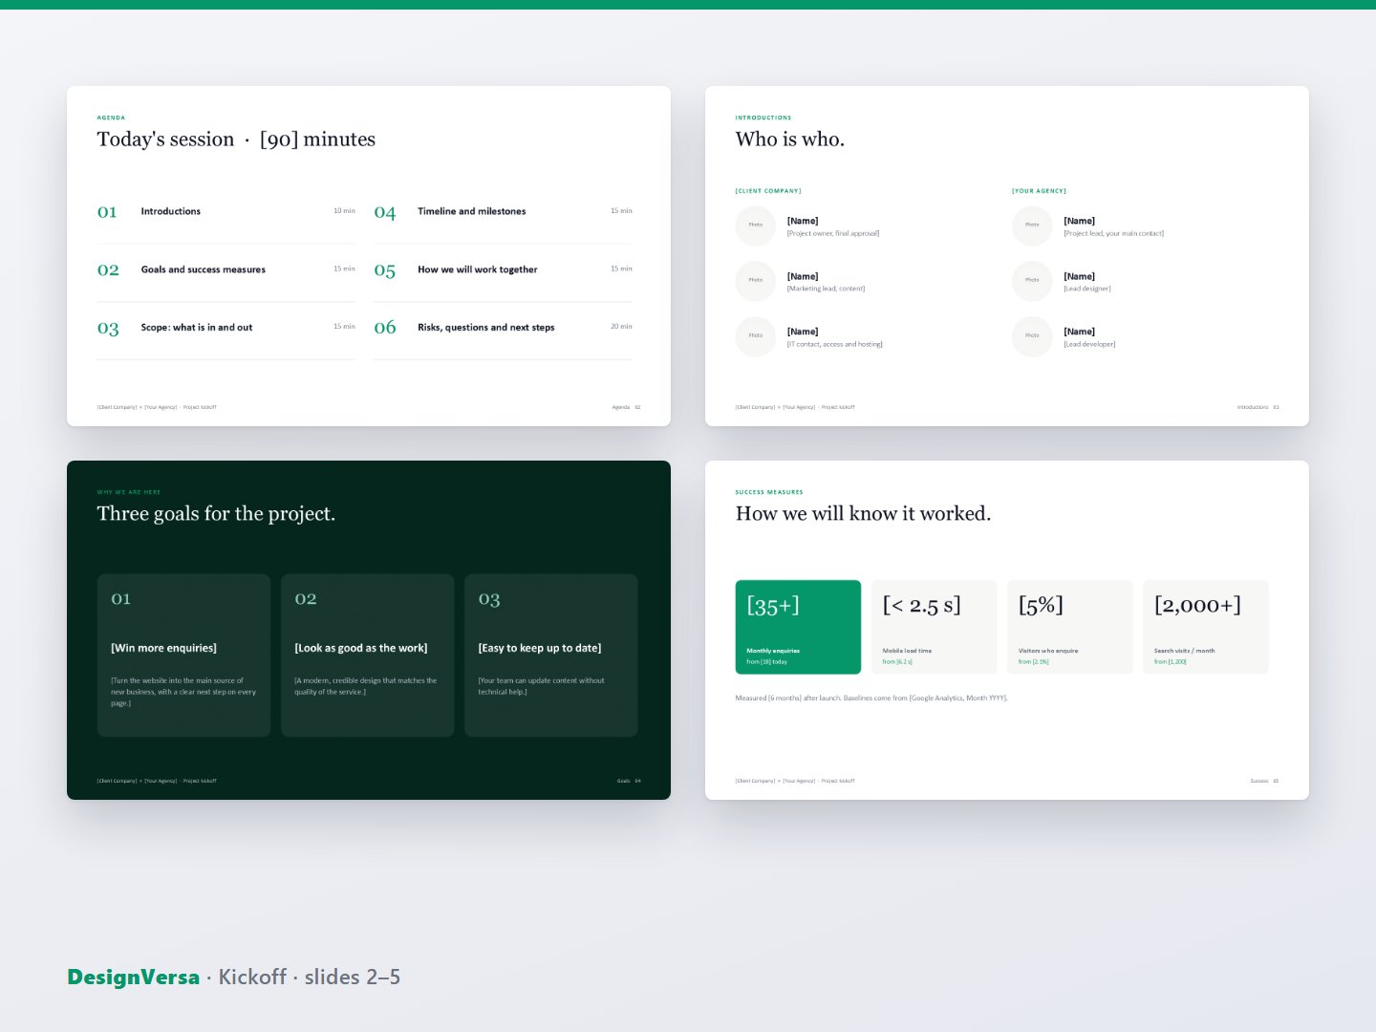Click agenda number 04
This screenshot has height=1032, width=1376.
coord(385,212)
